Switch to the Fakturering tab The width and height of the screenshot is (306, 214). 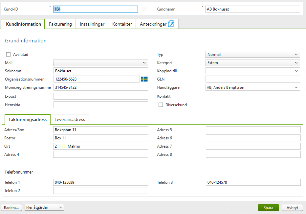[x=60, y=24]
